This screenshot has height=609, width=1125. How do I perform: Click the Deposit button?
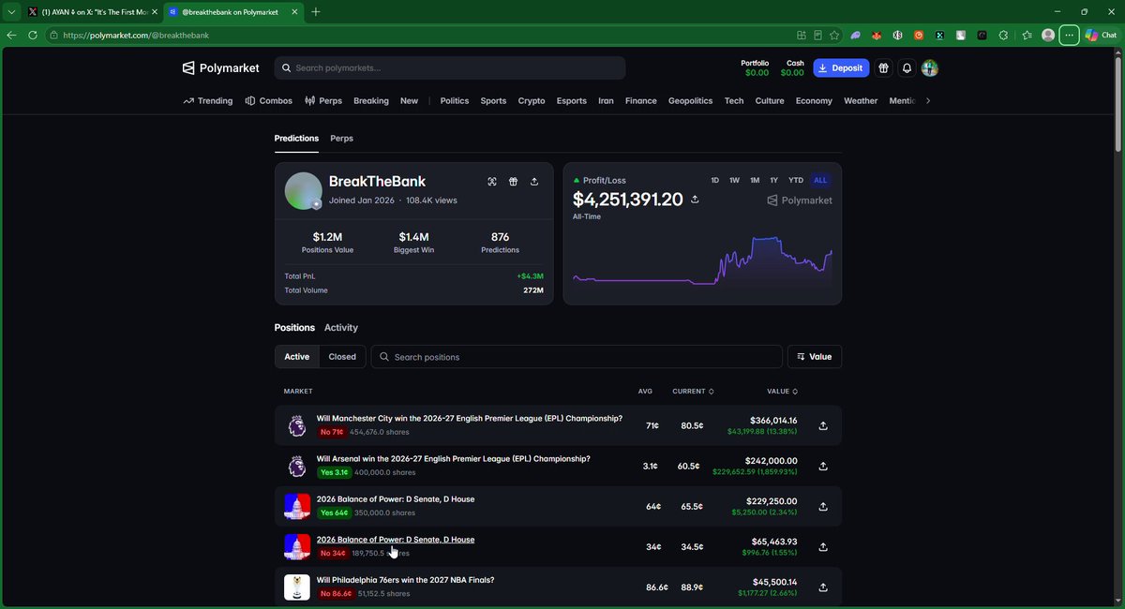[841, 68]
